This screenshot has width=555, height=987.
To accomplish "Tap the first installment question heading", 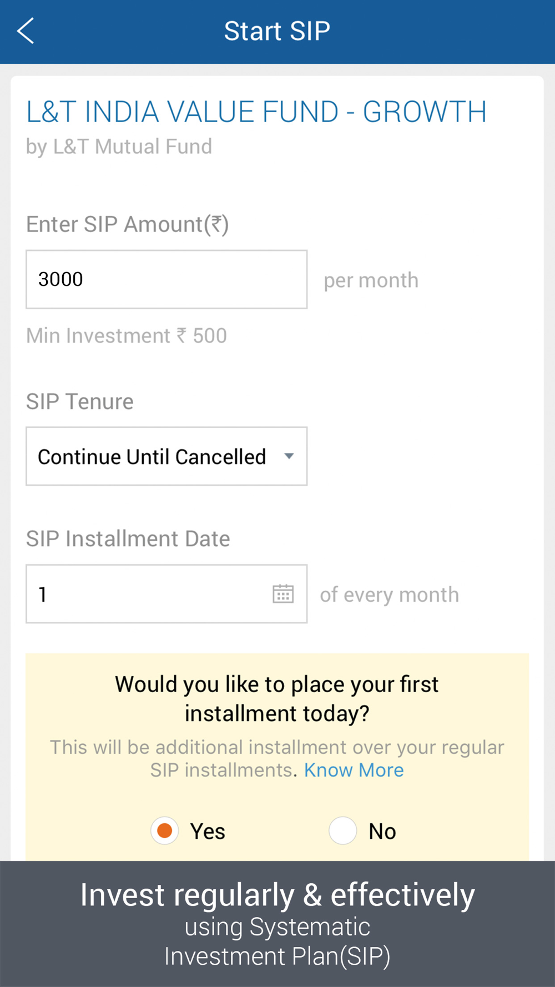I will pyautogui.click(x=277, y=699).
